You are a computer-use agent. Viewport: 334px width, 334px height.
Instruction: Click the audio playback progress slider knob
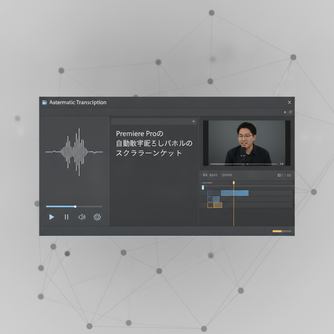pyautogui.click(x=75, y=206)
